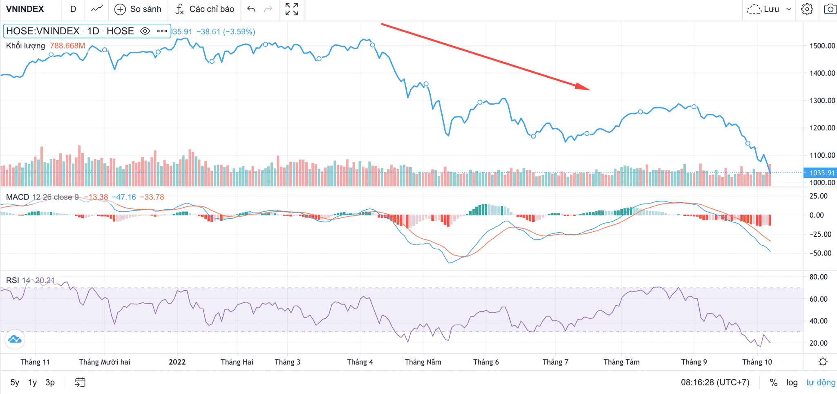Viewport: 837px width, 394px height.
Task: Toggle percent scale mode
Action: (773, 383)
